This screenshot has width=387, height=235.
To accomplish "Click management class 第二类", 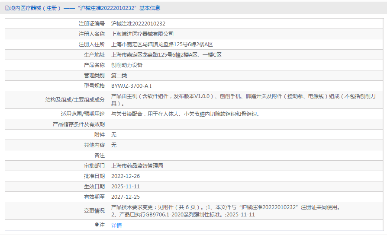I will 119,75.
